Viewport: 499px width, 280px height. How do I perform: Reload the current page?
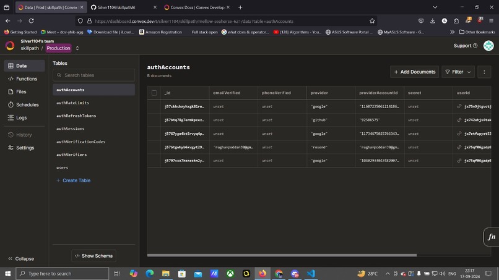tap(31, 21)
